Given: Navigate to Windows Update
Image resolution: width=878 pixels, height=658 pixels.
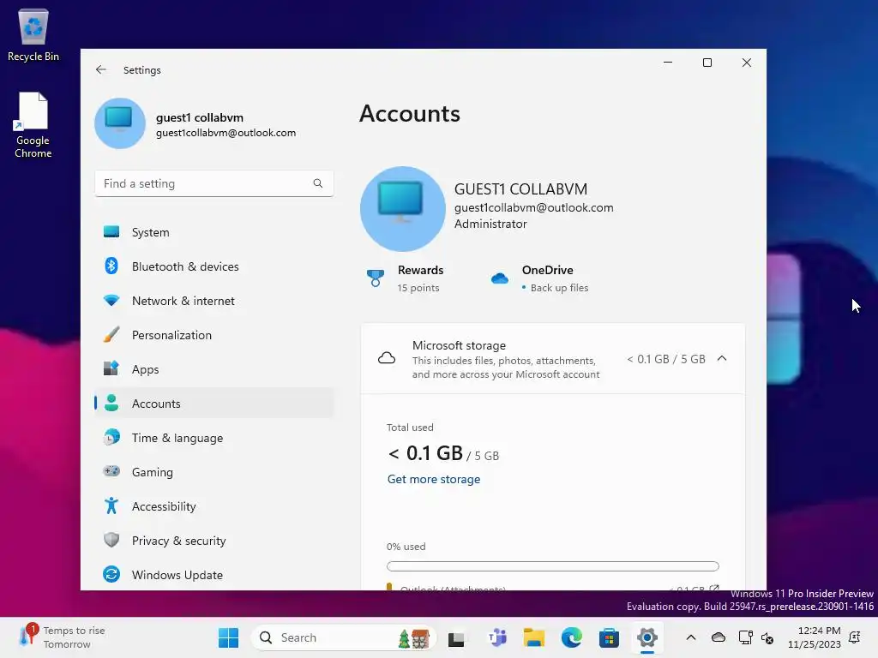Looking at the screenshot, I should [x=213, y=574].
